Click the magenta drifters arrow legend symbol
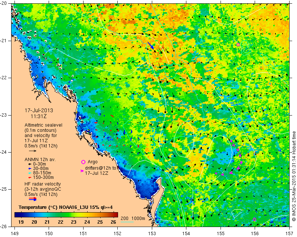 [x=82, y=171]
